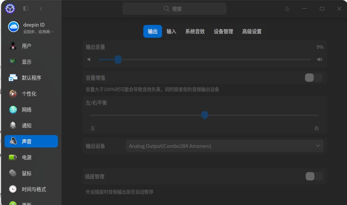Go to 用户 settings
Viewport: 347px width, 205px height.
pyautogui.click(x=31, y=46)
